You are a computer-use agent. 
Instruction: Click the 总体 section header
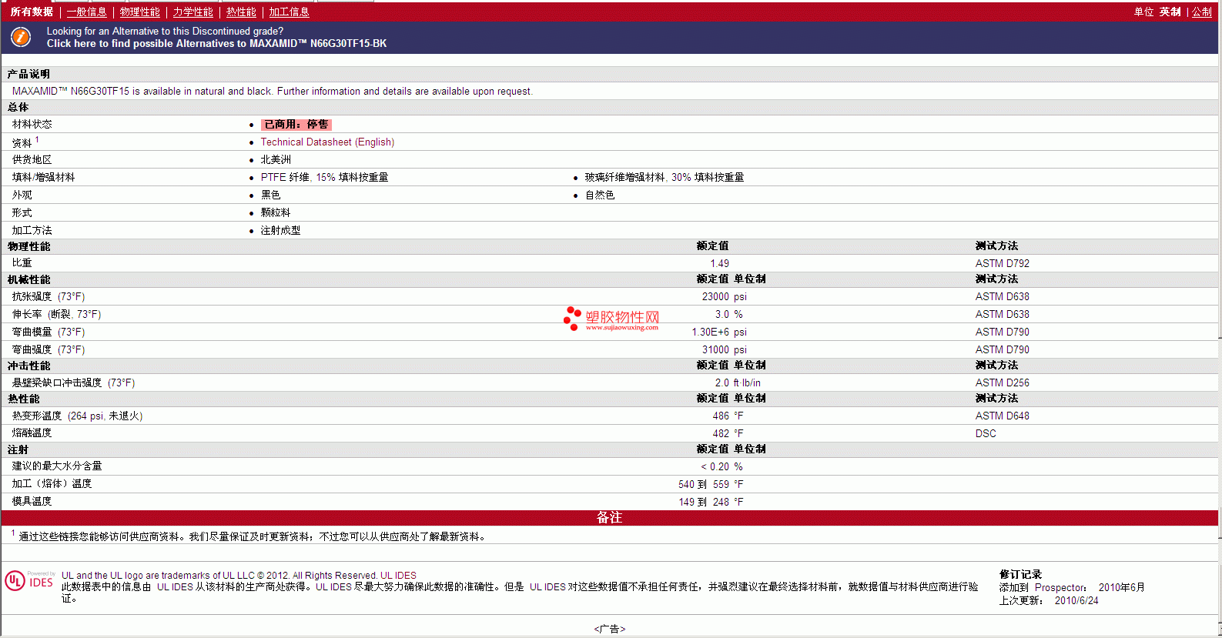pyautogui.click(x=18, y=107)
